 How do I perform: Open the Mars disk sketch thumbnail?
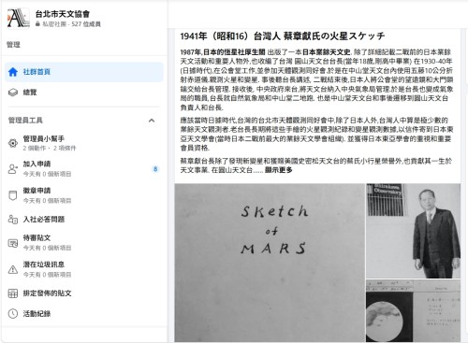(x=413, y=310)
